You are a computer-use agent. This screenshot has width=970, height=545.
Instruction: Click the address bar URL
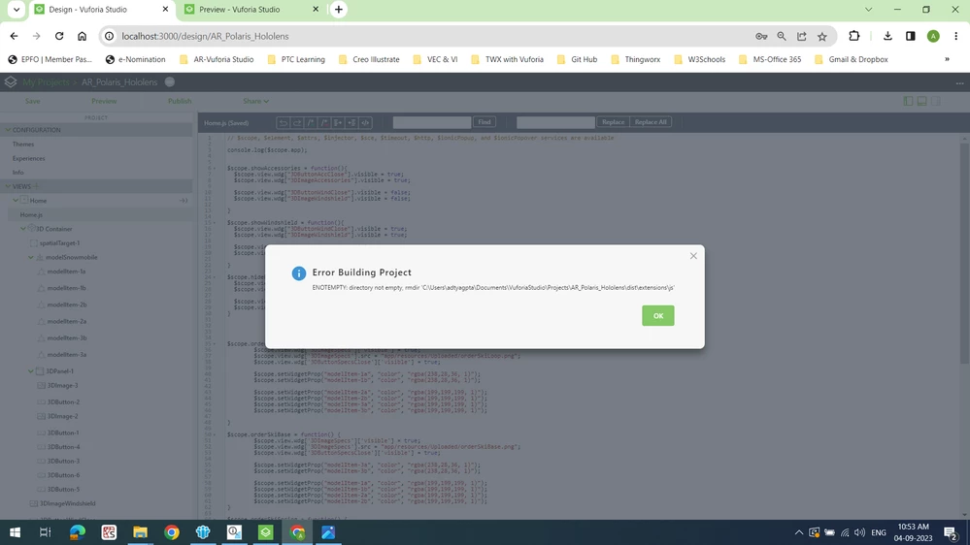[x=205, y=37]
